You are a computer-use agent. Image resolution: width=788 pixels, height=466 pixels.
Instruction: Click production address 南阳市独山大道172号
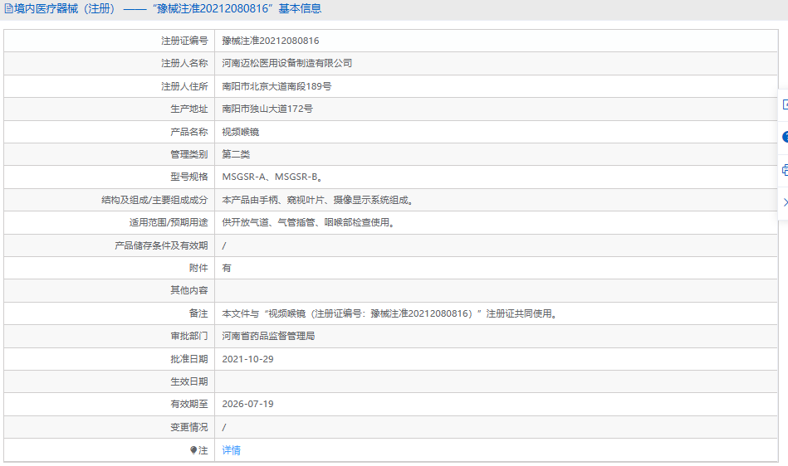pyautogui.click(x=267, y=109)
